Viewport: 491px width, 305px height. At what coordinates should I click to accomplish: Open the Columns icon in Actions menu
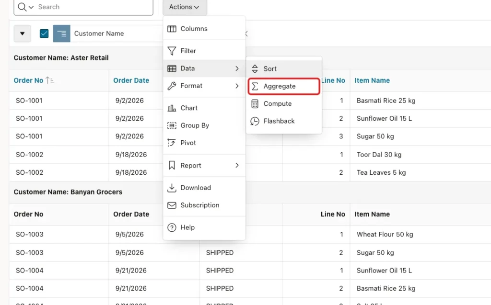coord(172,29)
